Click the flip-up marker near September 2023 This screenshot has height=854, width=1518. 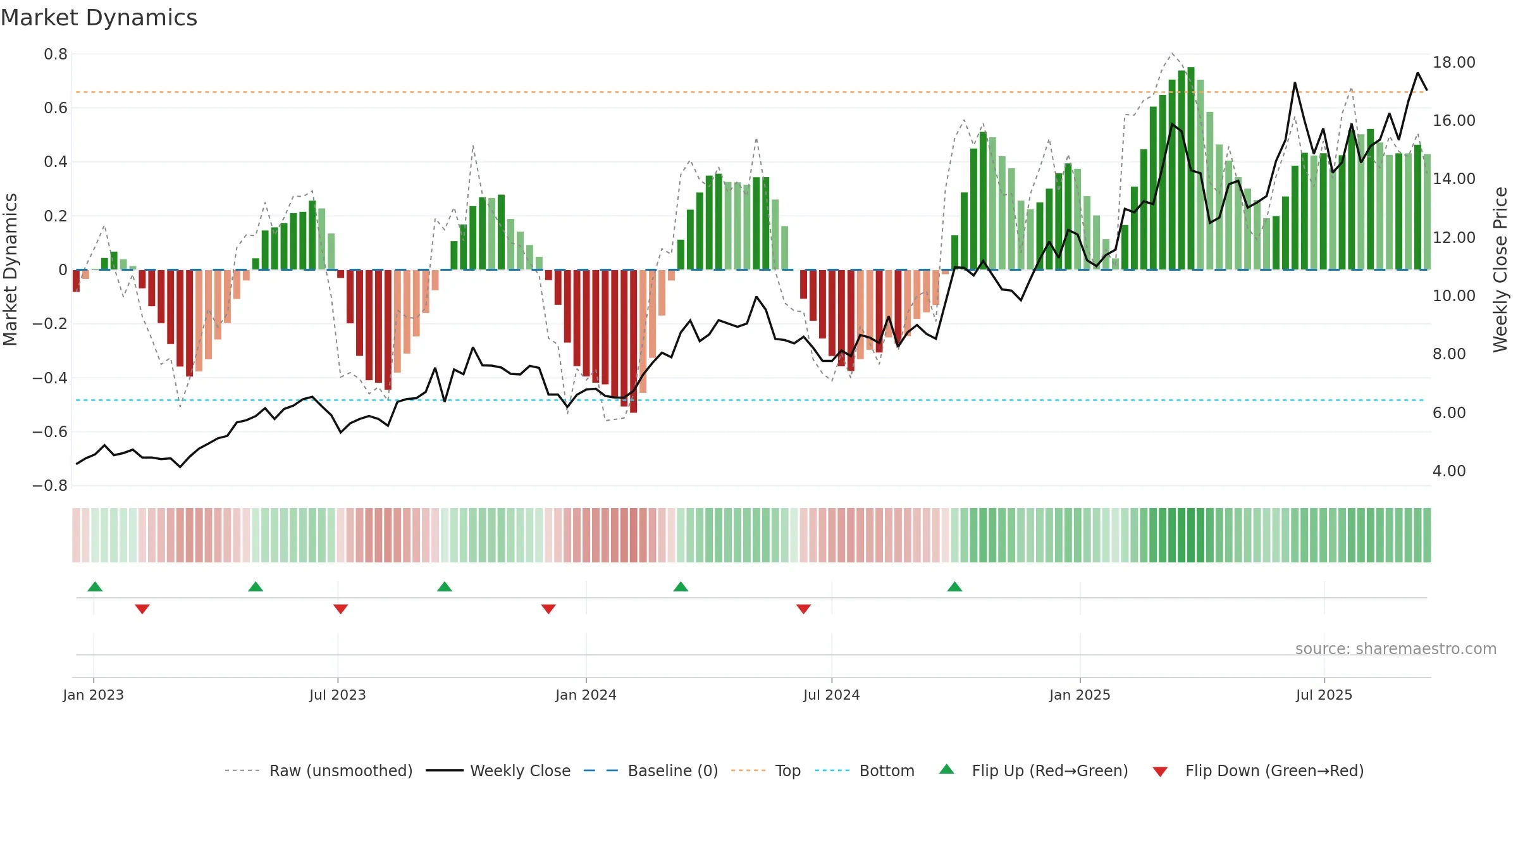click(445, 586)
